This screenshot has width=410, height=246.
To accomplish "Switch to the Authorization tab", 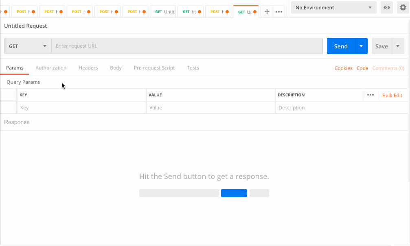I will (x=51, y=68).
